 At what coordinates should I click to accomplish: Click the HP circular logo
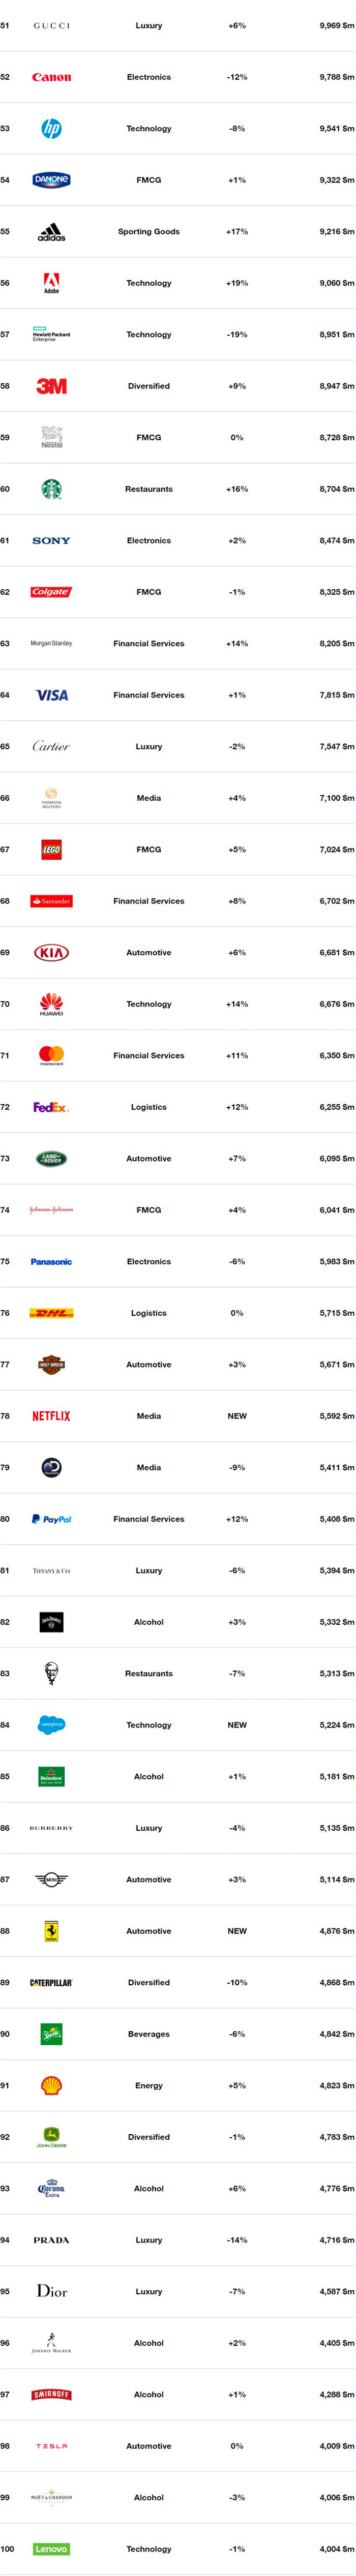click(51, 129)
